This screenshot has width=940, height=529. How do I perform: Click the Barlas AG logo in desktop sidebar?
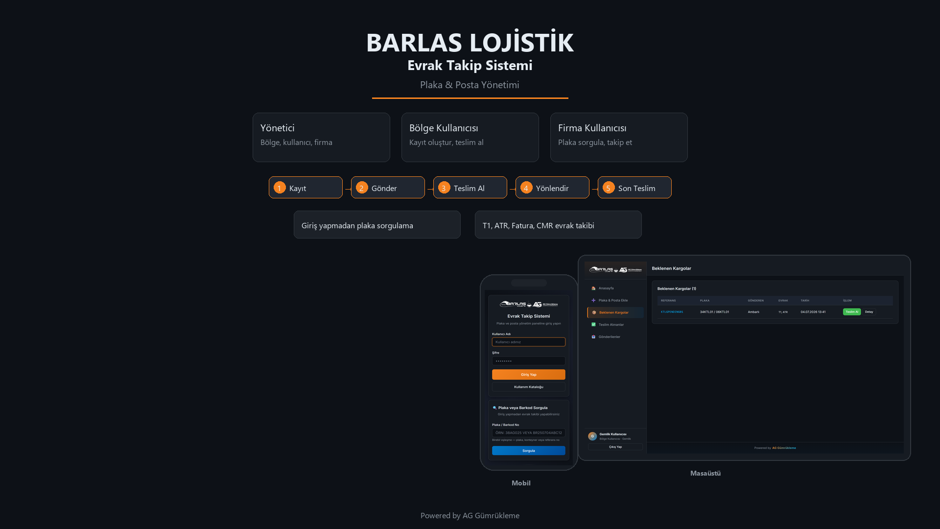coord(615,269)
